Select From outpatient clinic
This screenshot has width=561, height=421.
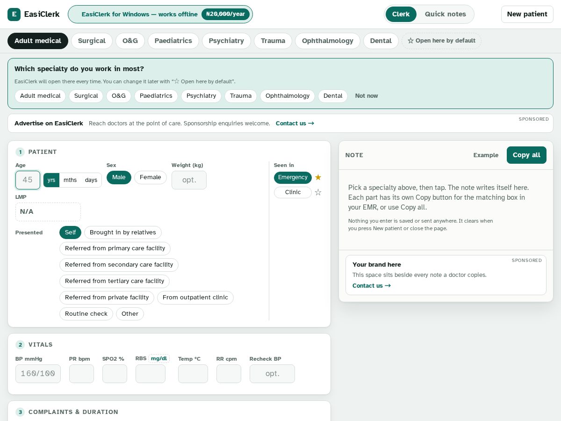click(x=195, y=298)
